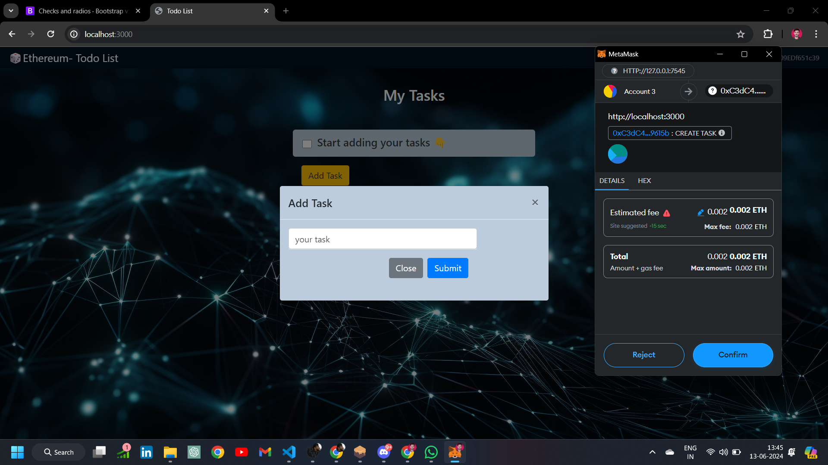This screenshot has width=828, height=465.
Task: Launch WhatsApp from the taskbar
Action: point(431,452)
